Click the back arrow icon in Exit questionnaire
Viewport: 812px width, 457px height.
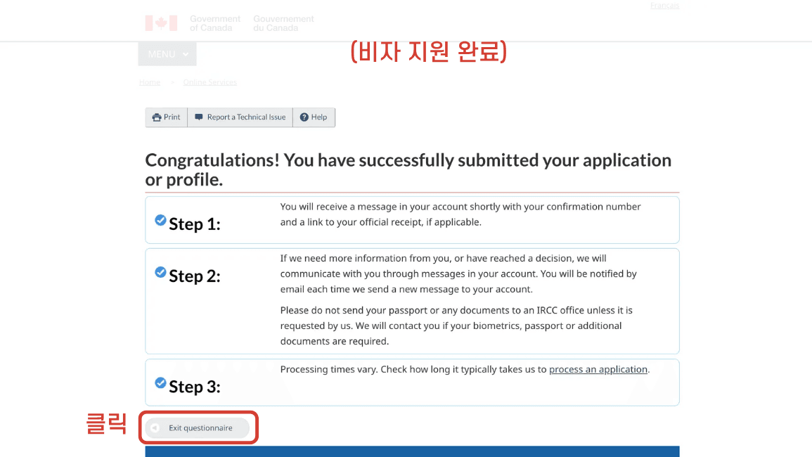155,428
